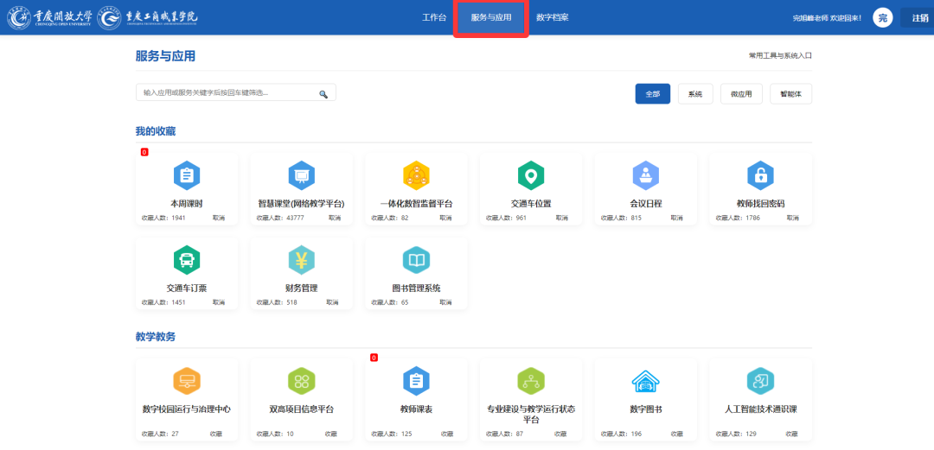Filter by 智能体 category

790,93
